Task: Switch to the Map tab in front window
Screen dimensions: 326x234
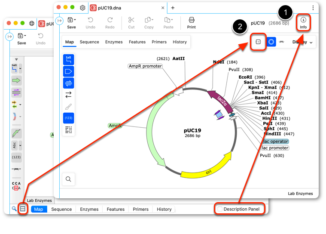Action: point(70,42)
